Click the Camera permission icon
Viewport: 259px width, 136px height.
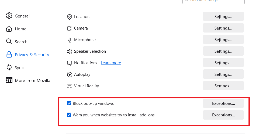click(70, 28)
